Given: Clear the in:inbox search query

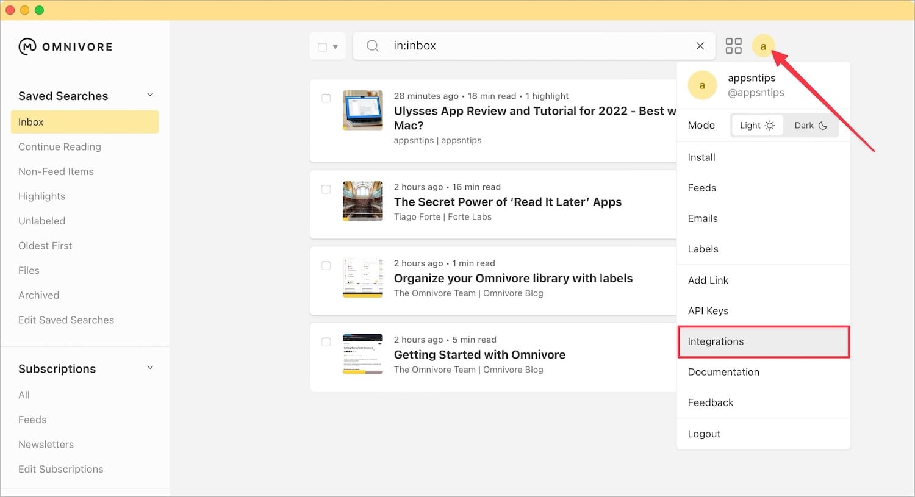Looking at the screenshot, I should (700, 46).
